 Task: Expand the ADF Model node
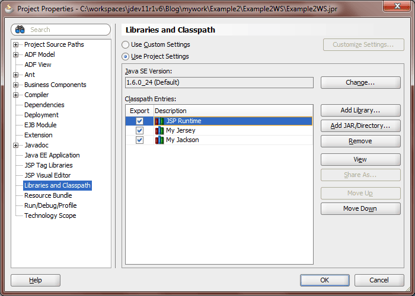tap(15, 54)
